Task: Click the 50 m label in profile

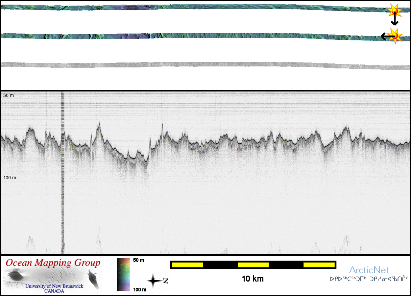Action: point(9,95)
